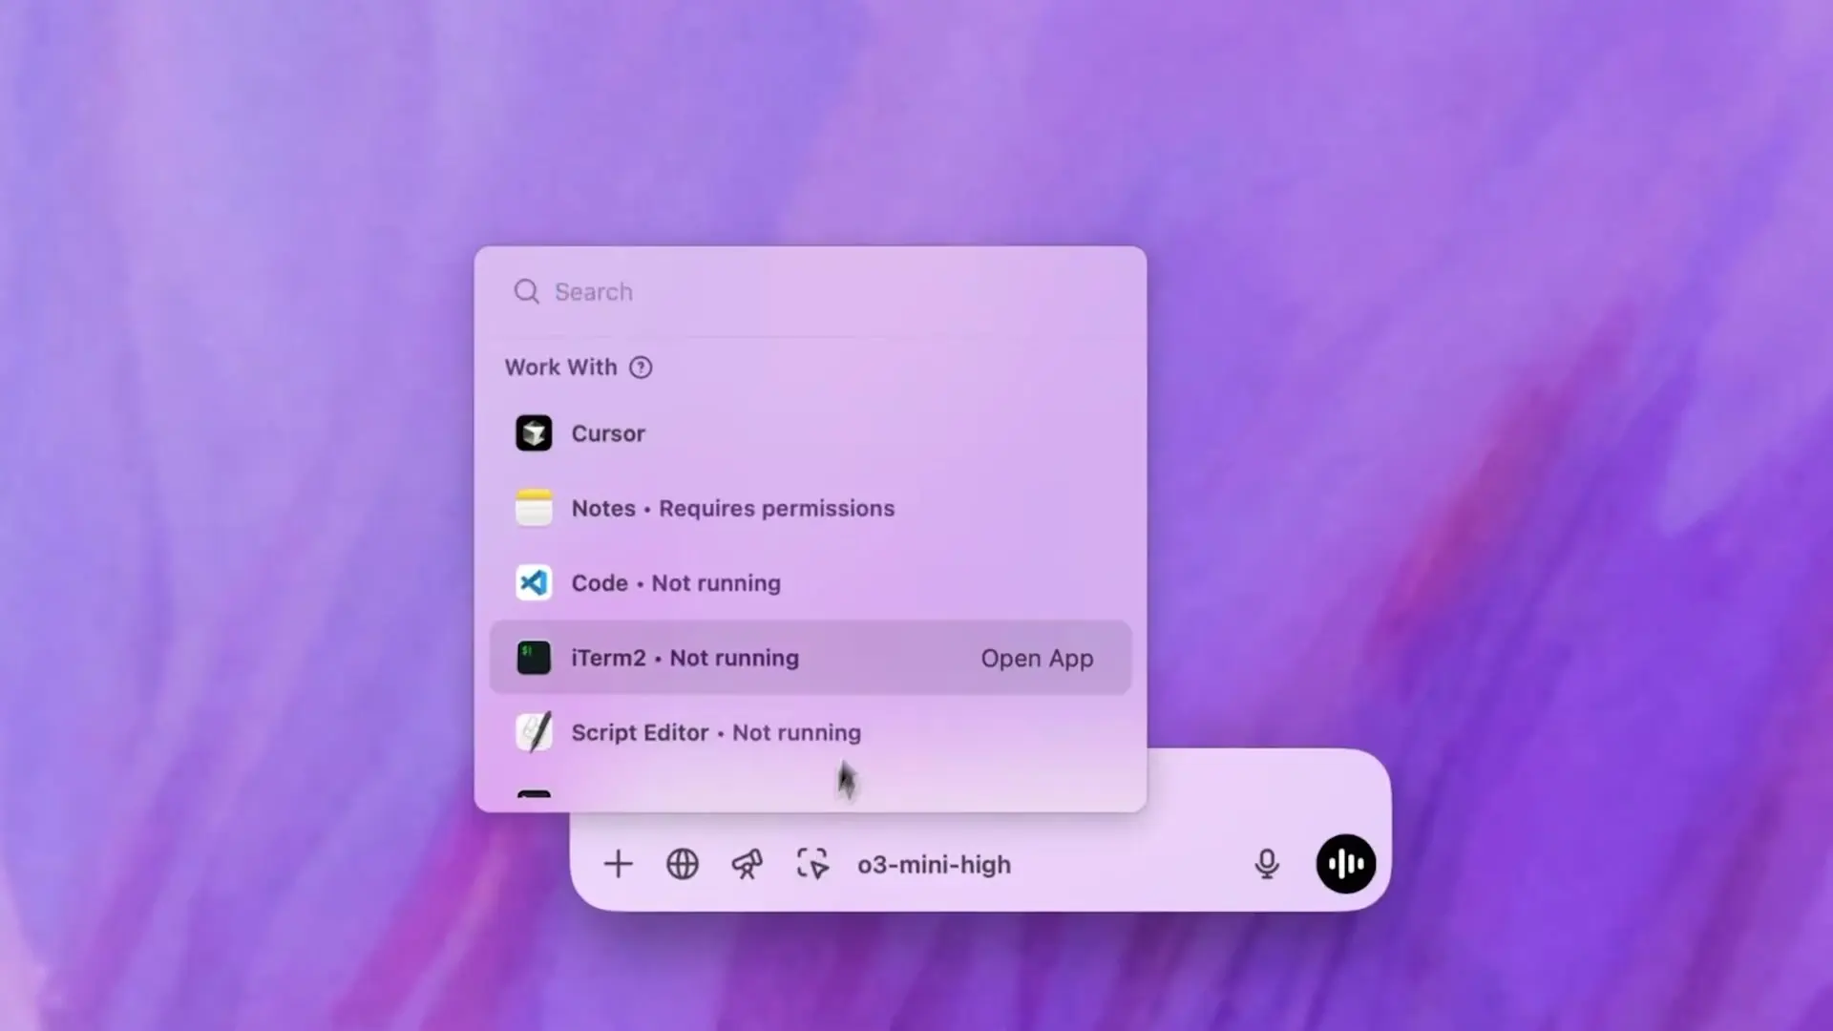Start voice mode with waveform button
This screenshot has width=1833, height=1031.
click(1346, 864)
